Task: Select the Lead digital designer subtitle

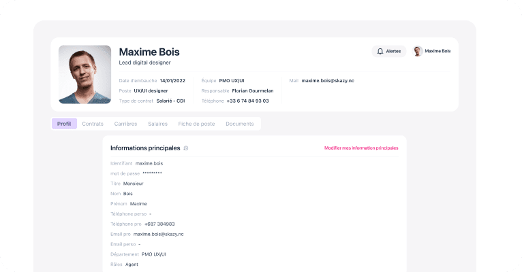Action: pyautogui.click(x=145, y=63)
